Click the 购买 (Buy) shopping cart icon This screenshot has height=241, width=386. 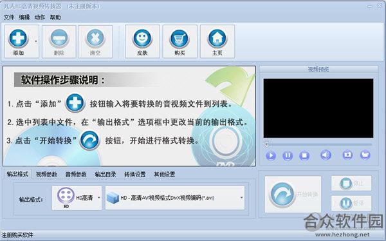pyautogui.click(x=179, y=38)
